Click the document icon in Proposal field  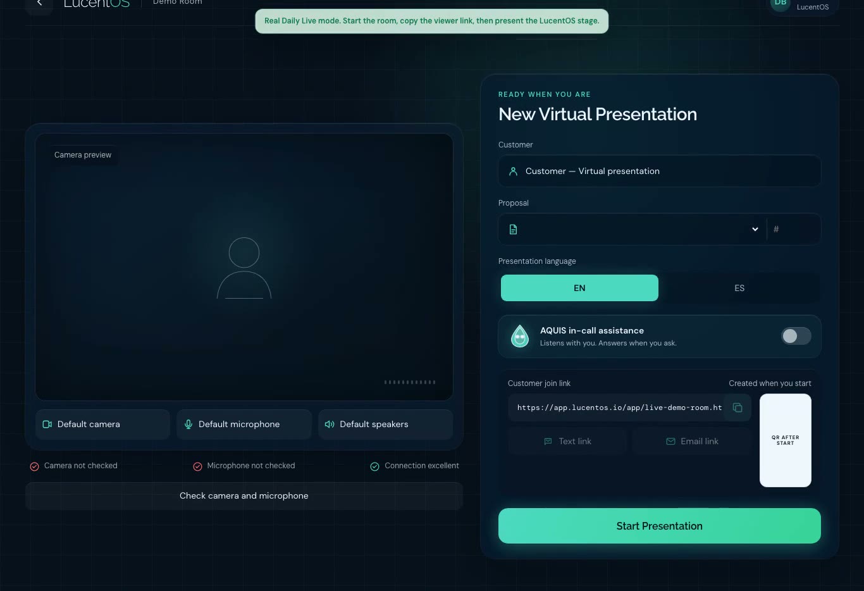click(514, 230)
